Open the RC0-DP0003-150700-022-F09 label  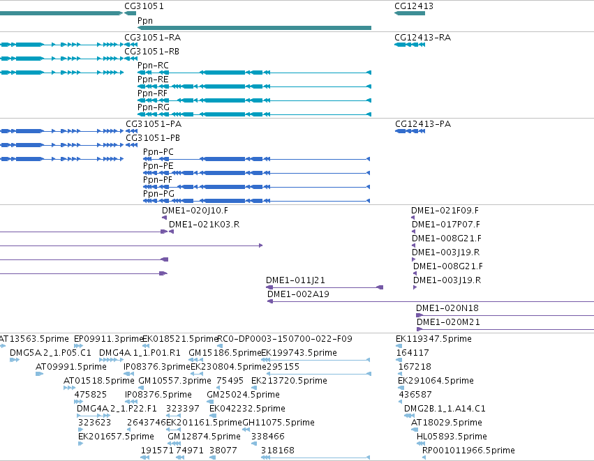coord(285,339)
